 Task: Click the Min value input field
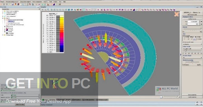coord(193,24)
